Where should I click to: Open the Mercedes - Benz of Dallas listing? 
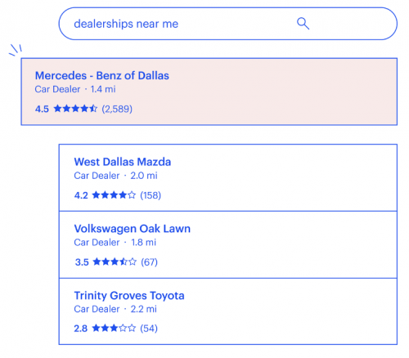coord(209,92)
